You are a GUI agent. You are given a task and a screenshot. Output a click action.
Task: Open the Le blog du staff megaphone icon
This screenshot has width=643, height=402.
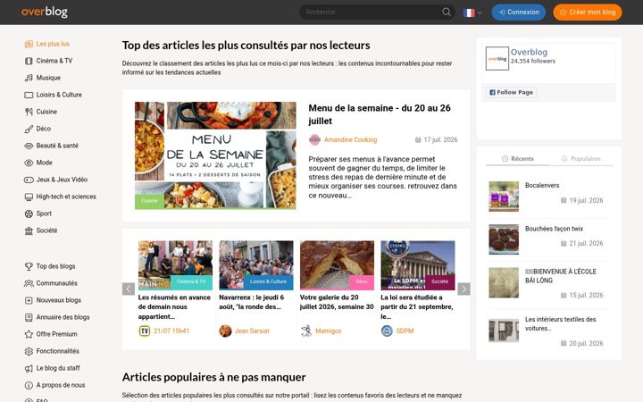(29, 368)
